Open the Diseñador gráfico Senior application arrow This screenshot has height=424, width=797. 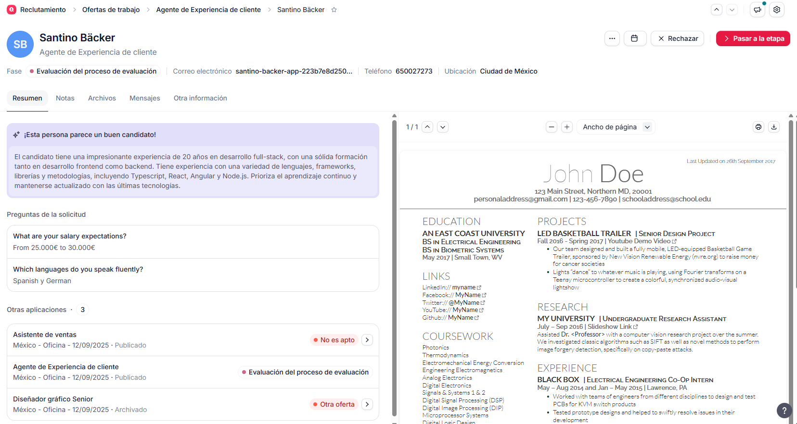click(x=367, y=404)
